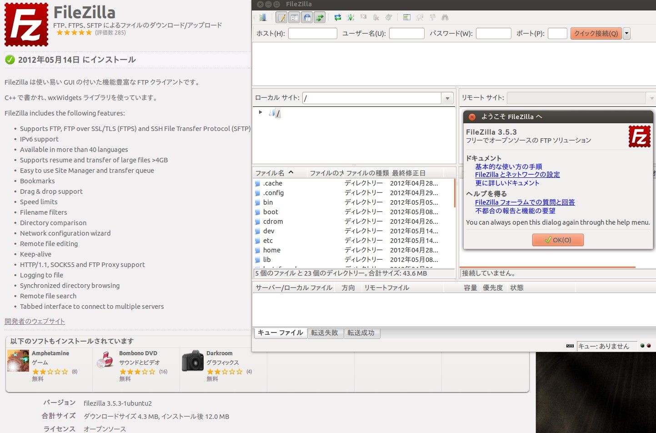Screen dimensions: 656x433
Task: Open the Site Manager from toolbar
Action: coord(263,18)
